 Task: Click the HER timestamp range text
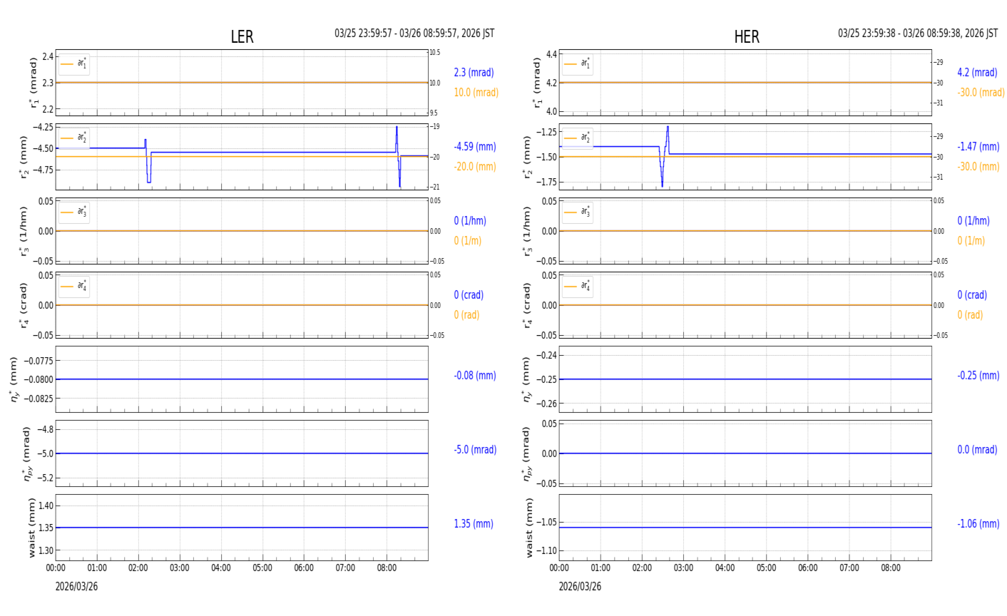918,34
